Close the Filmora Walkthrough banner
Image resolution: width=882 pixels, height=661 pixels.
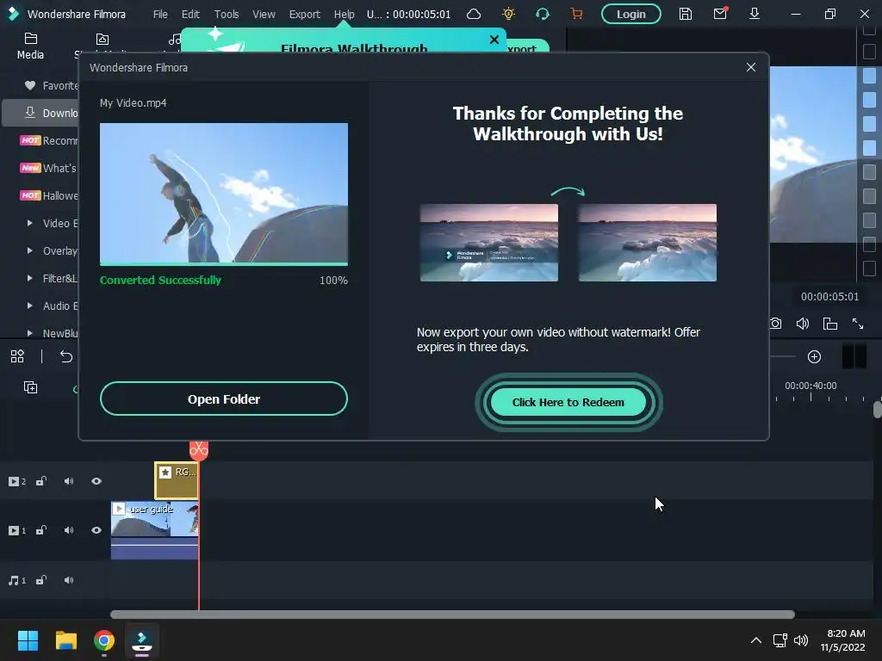click(x=494, y=40)
